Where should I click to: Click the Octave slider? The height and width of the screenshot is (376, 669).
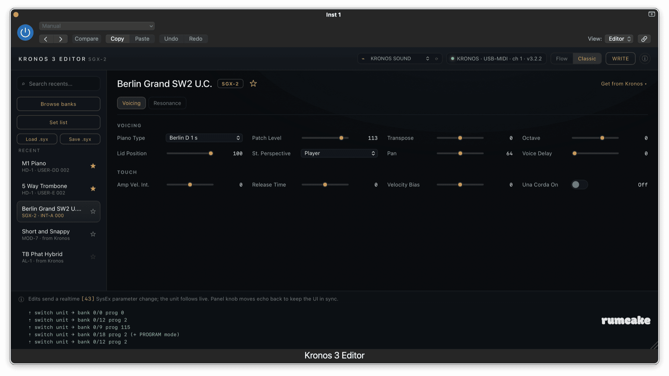(595, 138)
